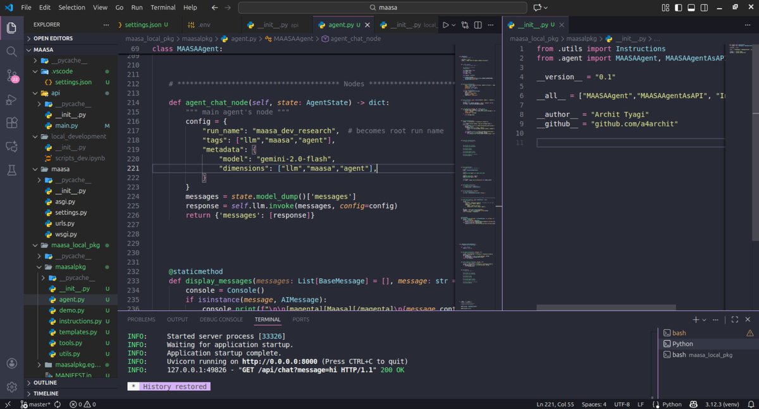Open the Testing flask view
Image resolution: width=759 pixels, height=409 pixels.
point(11,170)
